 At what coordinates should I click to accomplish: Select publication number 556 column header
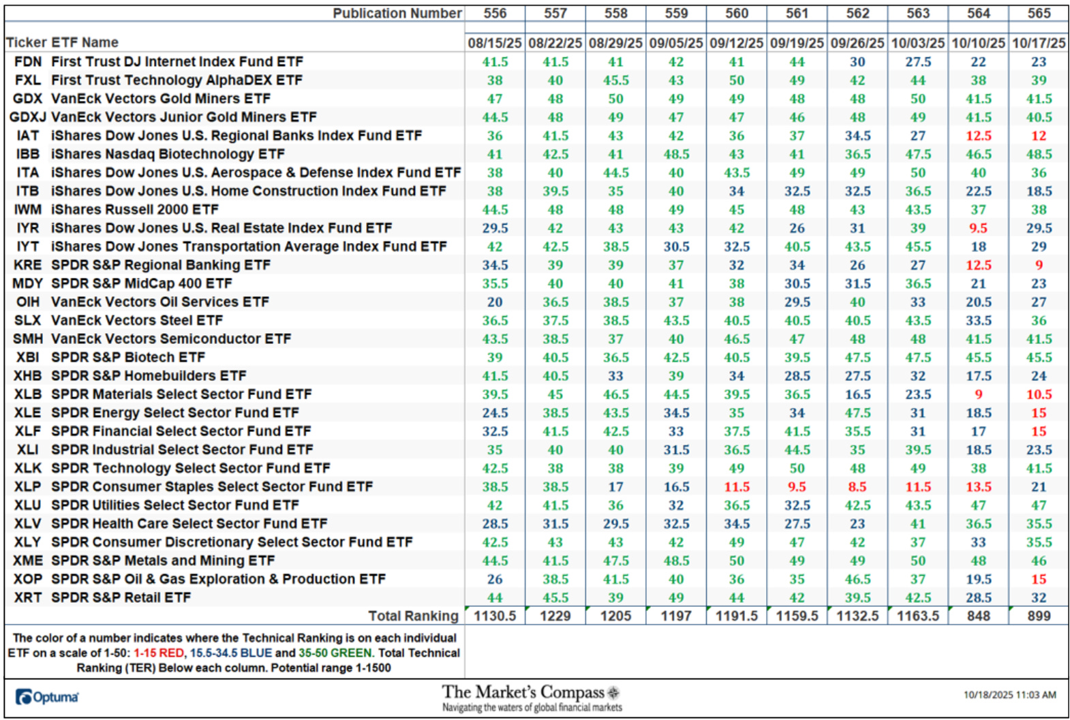pos(495,13)
